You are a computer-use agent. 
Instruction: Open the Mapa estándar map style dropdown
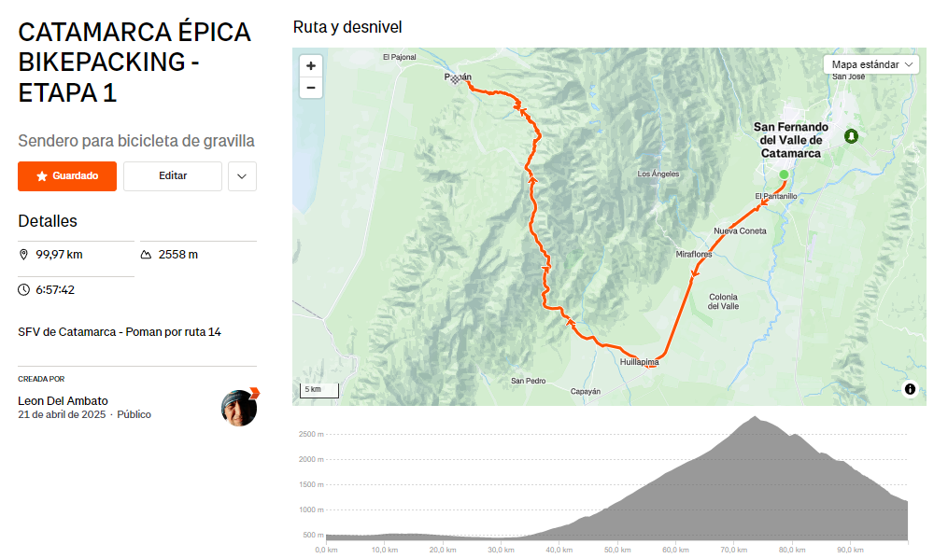coord(870,64)
